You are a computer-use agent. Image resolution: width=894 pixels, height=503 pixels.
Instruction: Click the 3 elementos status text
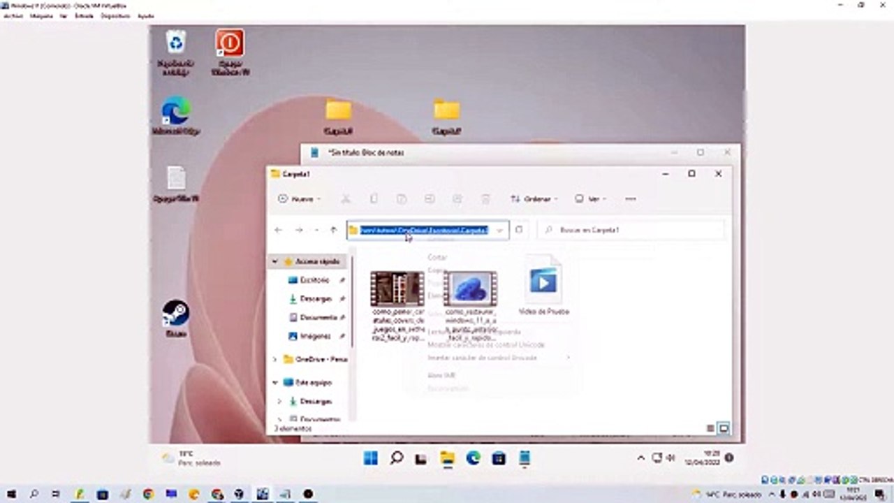[293, 428]
